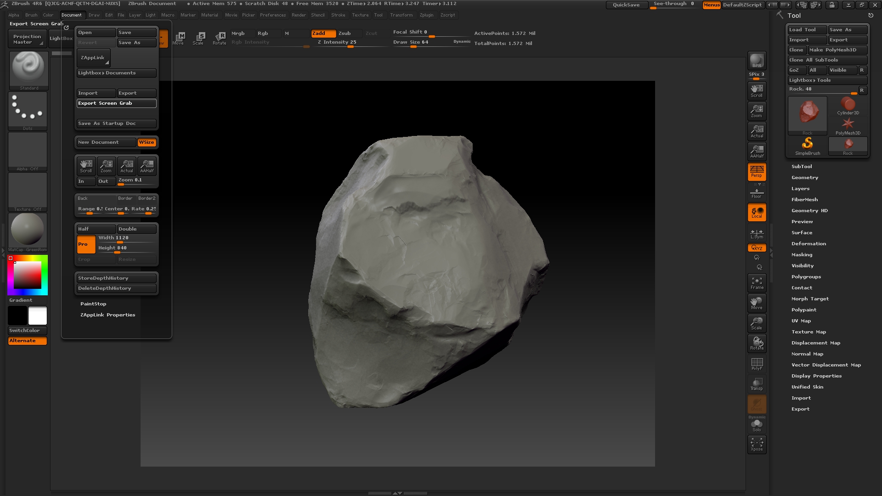Image resolution: width=882 pixels, height=496 pixels.
Task: Expand the SubTool section
Action: point(802,167)
